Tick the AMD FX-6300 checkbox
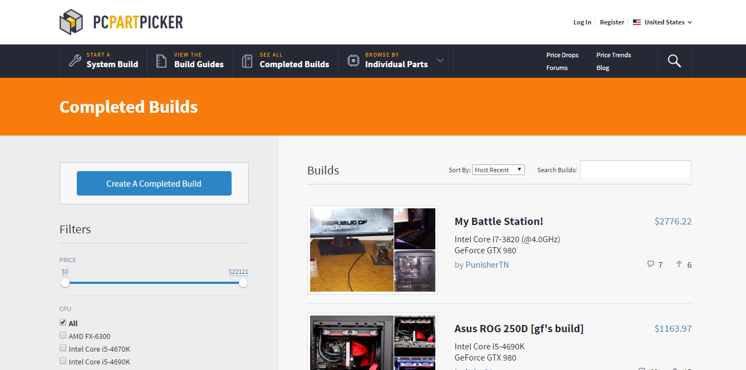Screen dimensions: 746x370 pyautogui.click(x=63, y=336)
